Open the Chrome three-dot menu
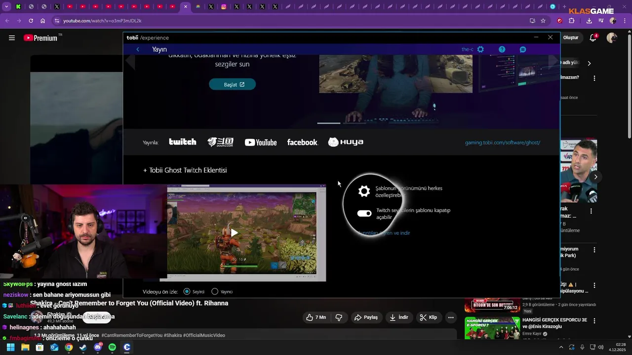 coord(625,21)
